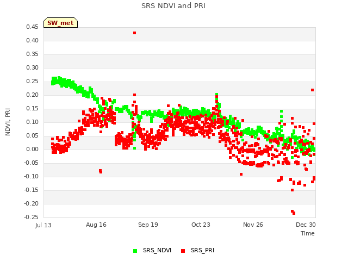The image size is (348, 261).
Task: Click the red PRI outlier point near 0.43
Action: [134, 33]
